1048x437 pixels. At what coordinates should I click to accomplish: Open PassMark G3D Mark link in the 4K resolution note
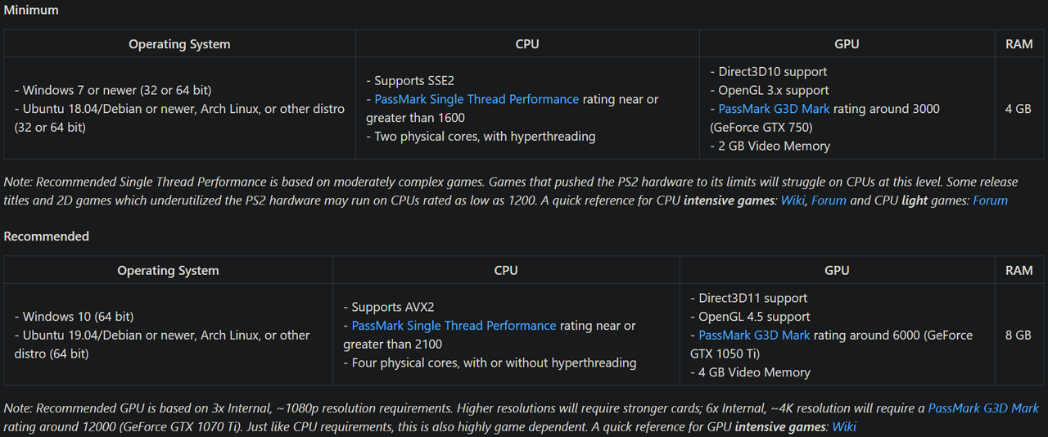coord(983,408)
